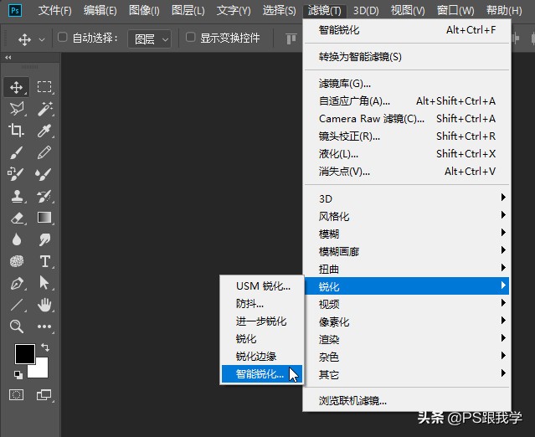Image resolution: width=535 pixels, height=437 pixels.
Task: Click USM 锐化... in submenu
Action: point(262,285)
